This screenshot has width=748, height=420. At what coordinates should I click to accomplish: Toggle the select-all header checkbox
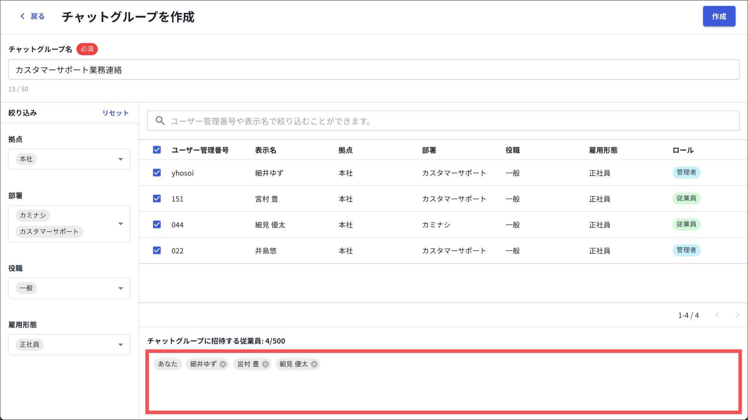point(157,150)
